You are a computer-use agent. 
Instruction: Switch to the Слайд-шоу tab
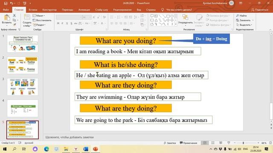102,10
